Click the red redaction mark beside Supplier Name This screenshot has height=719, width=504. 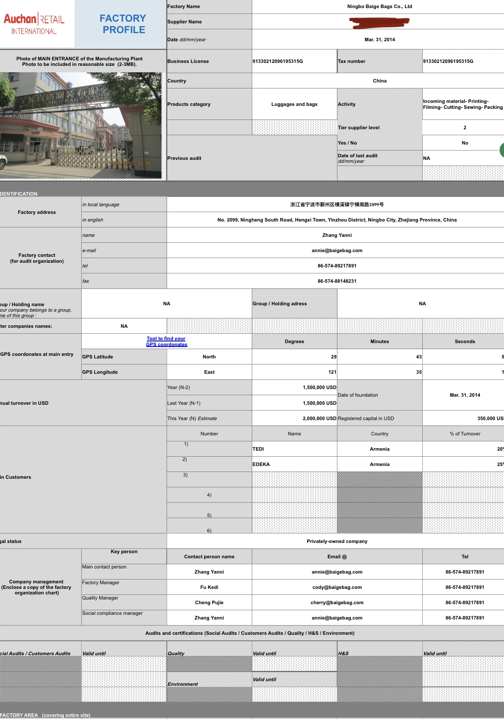click(379, 23)
